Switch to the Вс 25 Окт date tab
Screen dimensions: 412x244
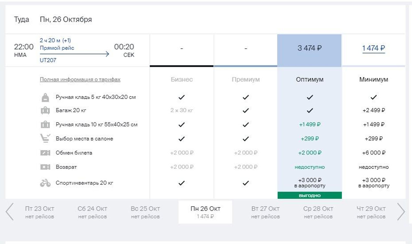(145, 212)
